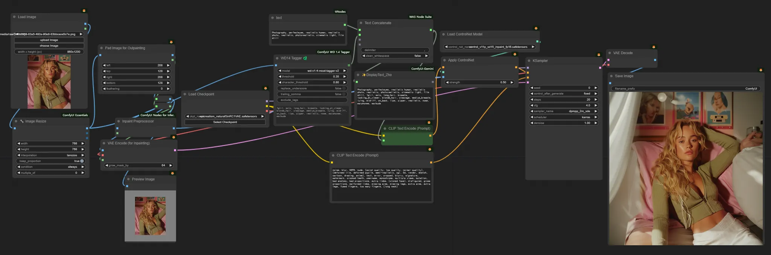
Task: Click the width x height (px) field
Action: click(x=49, y=52)
